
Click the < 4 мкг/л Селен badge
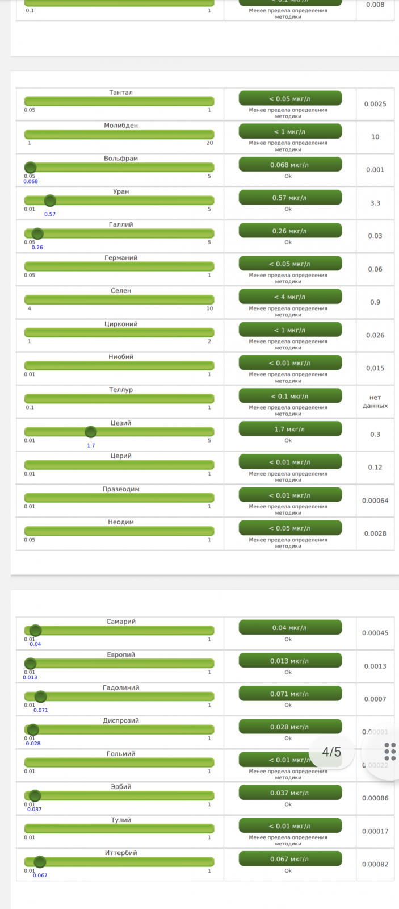290,297
